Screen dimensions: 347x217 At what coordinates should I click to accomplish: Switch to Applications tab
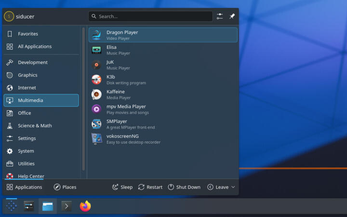coord(25,187)
